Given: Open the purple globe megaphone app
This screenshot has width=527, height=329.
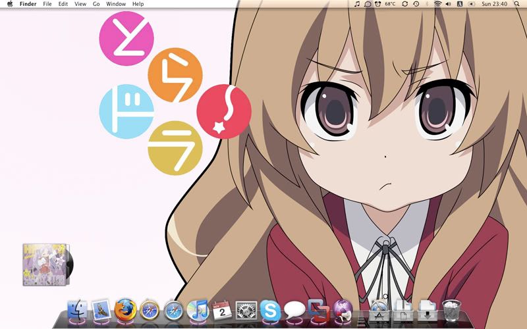Looking at the screenshot, I should tap(343, 310).
